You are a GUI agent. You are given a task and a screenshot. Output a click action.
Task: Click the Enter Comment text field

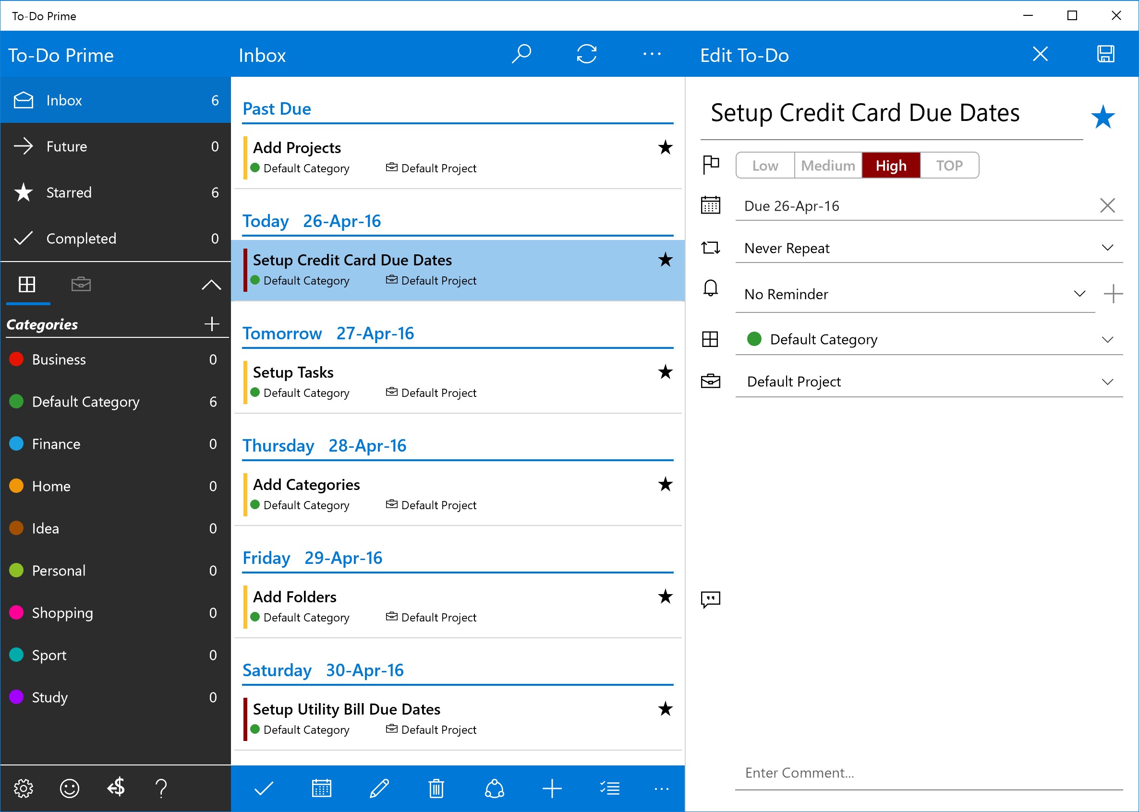click(928, 773)
